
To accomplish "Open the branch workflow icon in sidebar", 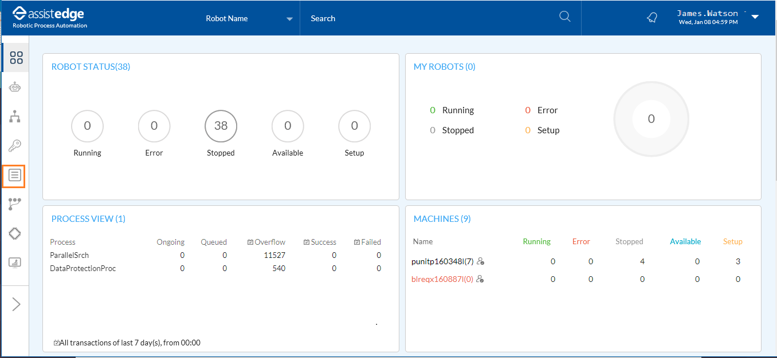I will pos(15,204).
